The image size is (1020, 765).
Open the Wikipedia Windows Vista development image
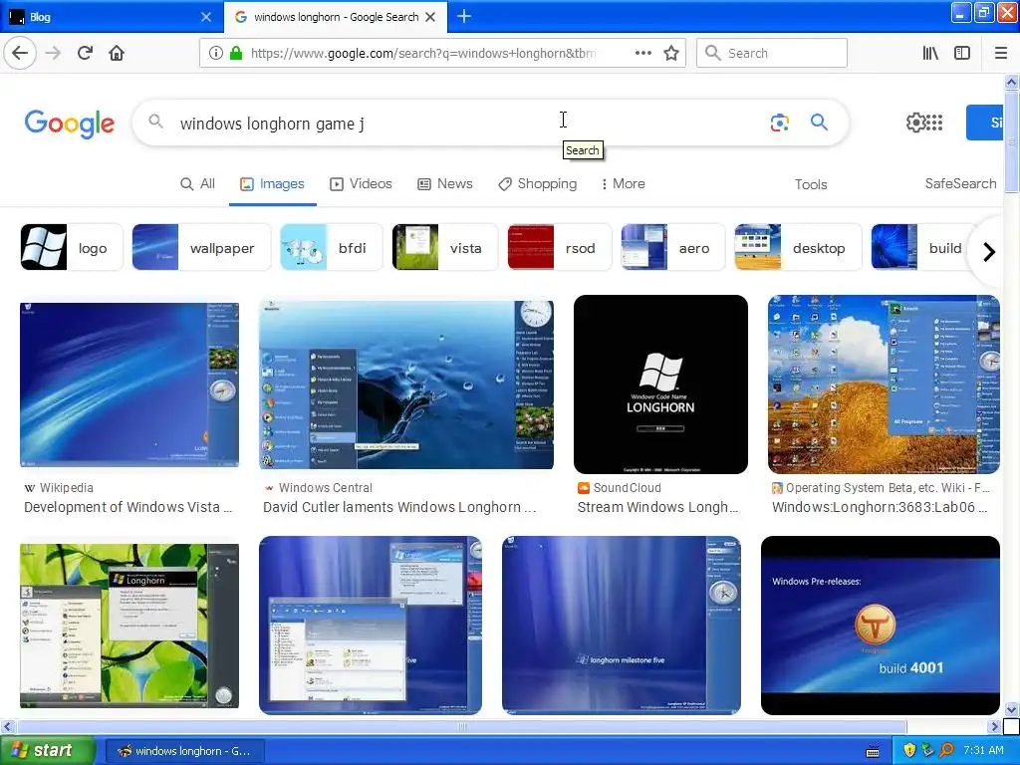point(129,384)
